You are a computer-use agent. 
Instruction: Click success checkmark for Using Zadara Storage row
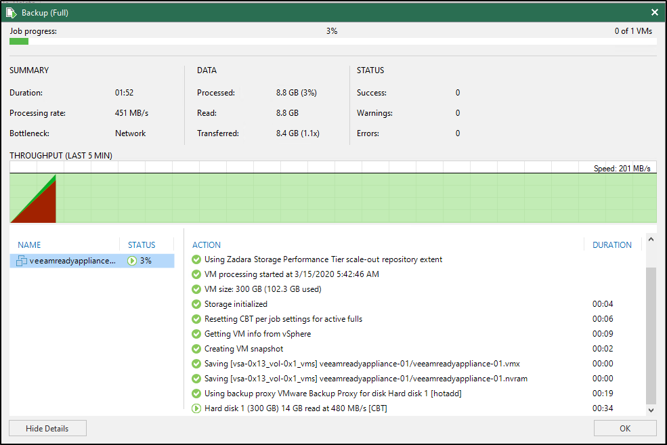(x=196, y=259)
